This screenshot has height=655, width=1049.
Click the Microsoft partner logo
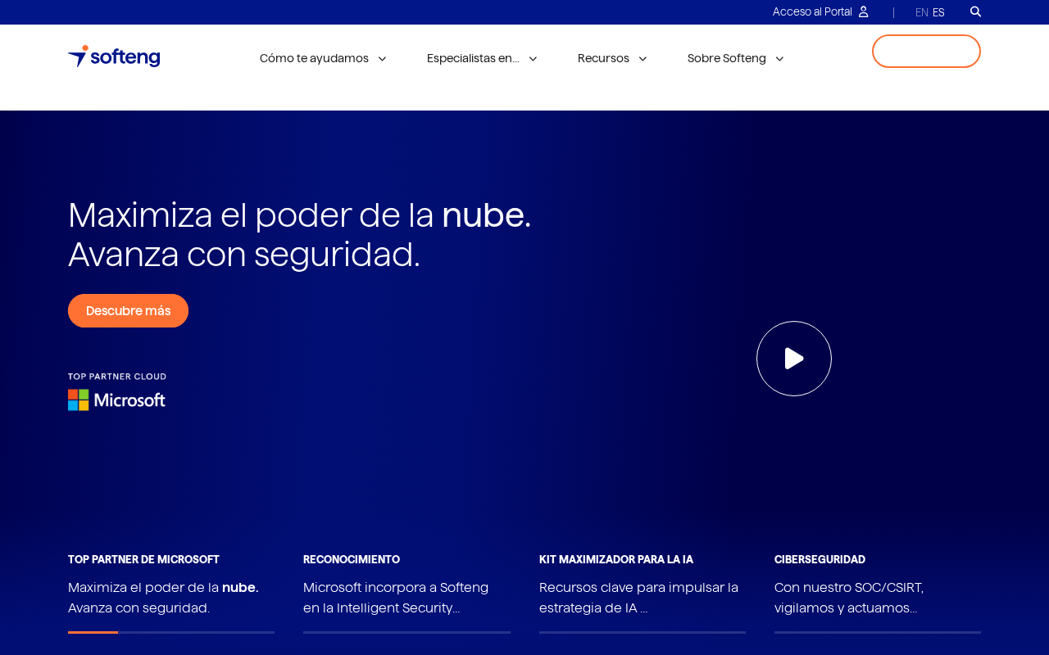click(x=116, y=392)
